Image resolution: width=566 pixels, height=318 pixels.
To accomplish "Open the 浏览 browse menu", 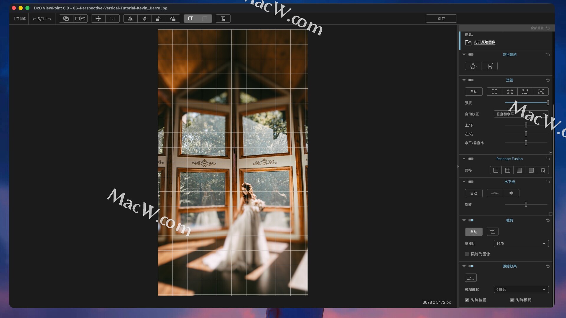I will tap(20, 19).
